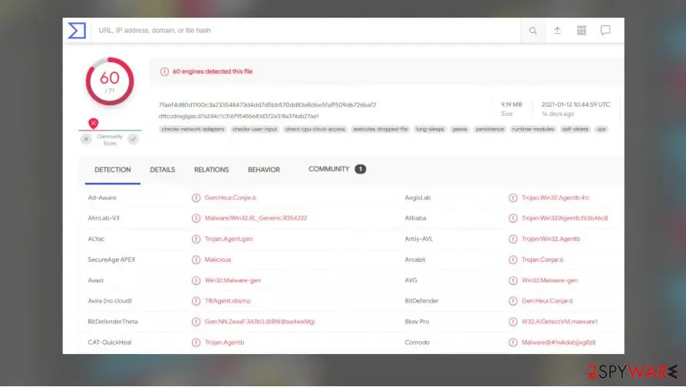Click the executes-dropped-file tag
This screenshot has height=387, width=686.
click(380, 129)
